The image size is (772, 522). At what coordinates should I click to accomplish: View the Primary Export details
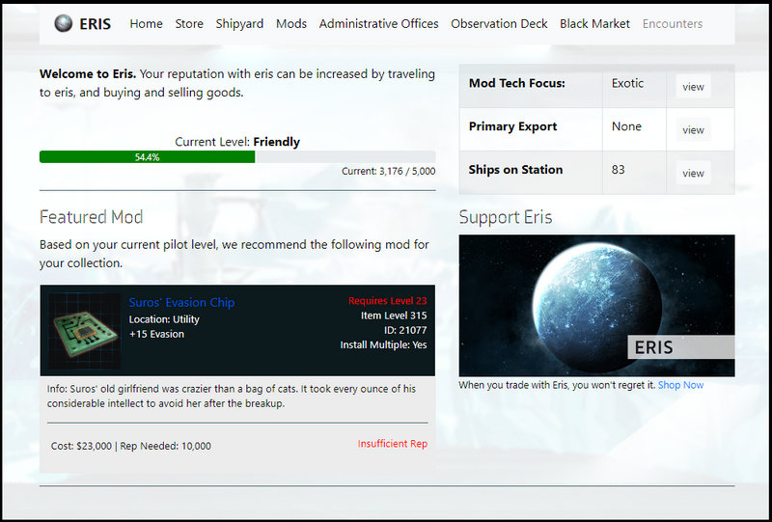click(x=693, y=130)
